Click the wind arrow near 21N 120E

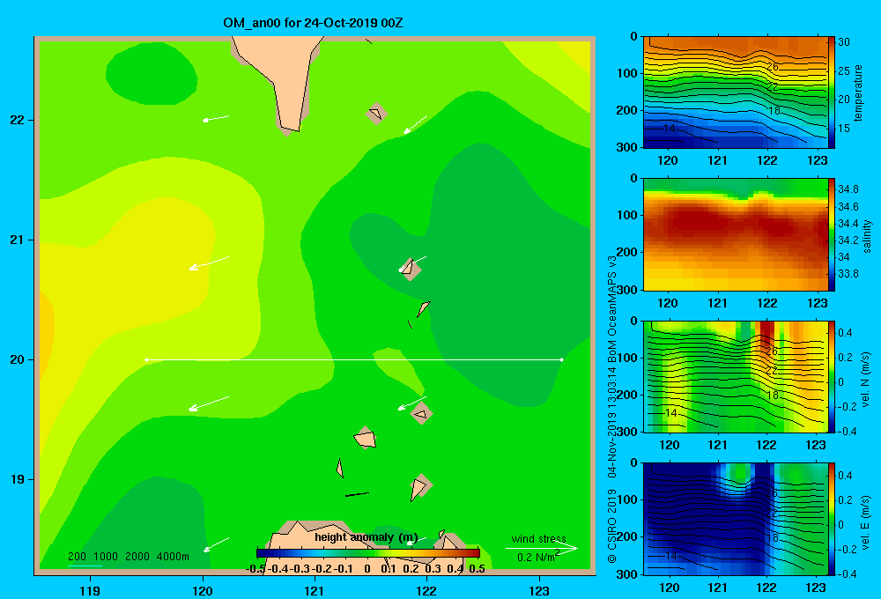[x=209, y=263]
